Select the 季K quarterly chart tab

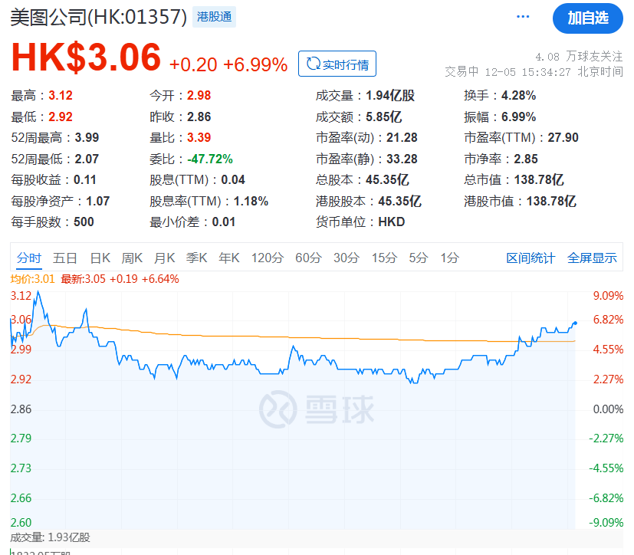click(x=196, y=258)
